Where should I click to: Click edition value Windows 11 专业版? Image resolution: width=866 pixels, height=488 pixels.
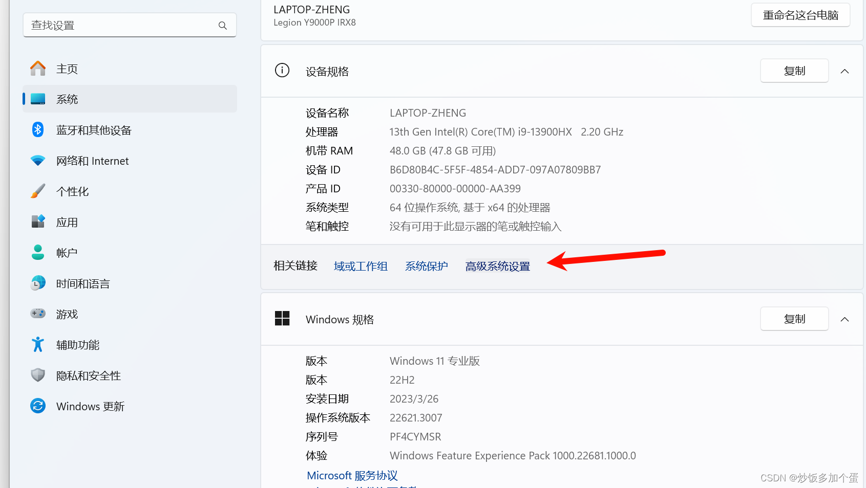click(x=435, y=361)
